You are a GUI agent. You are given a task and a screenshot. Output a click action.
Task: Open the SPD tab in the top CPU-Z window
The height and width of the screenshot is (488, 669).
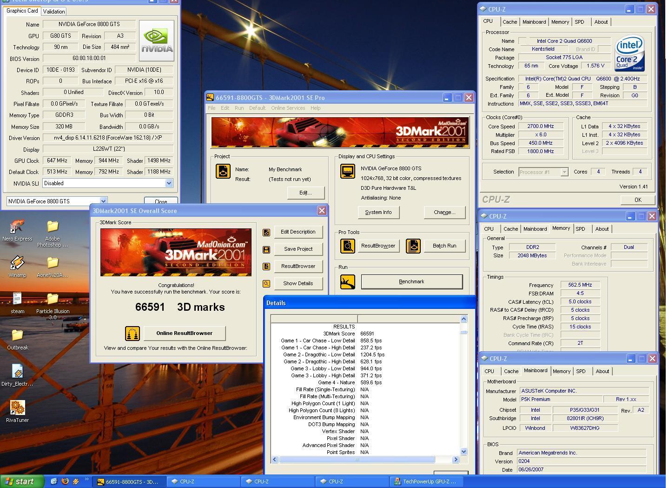point(579,22)
